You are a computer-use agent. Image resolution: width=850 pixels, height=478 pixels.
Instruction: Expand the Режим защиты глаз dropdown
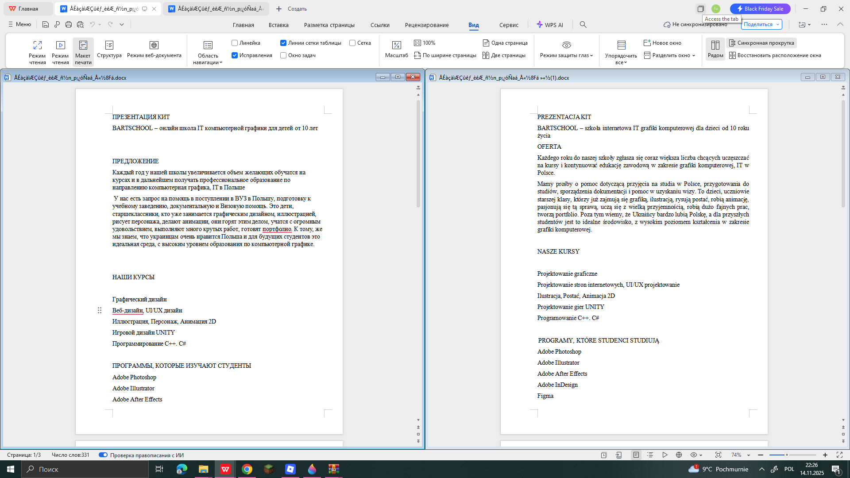(566, 49)
